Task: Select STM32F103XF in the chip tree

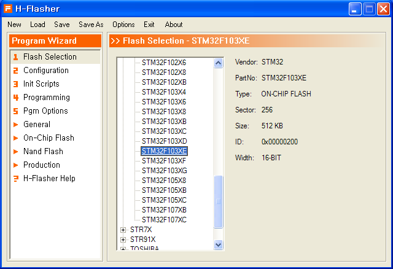Action: tap(164, 161)
